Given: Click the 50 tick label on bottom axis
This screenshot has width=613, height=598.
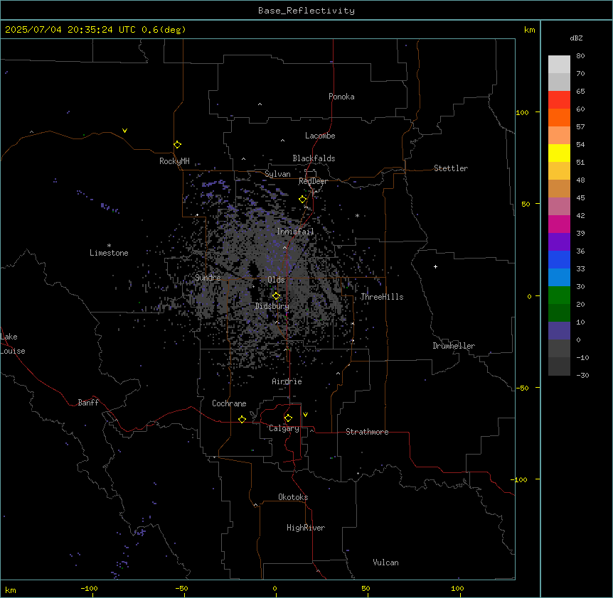Looking at the screenshot, I should [x=366, y=588].
